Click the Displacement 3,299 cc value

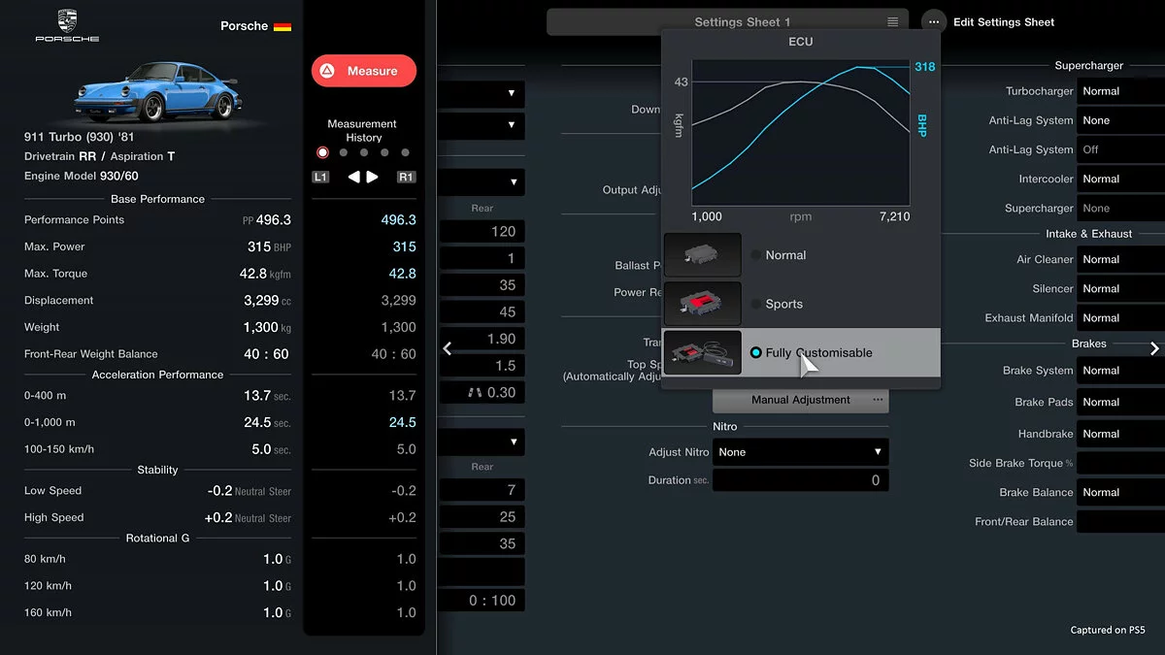[x=267, y=301]
